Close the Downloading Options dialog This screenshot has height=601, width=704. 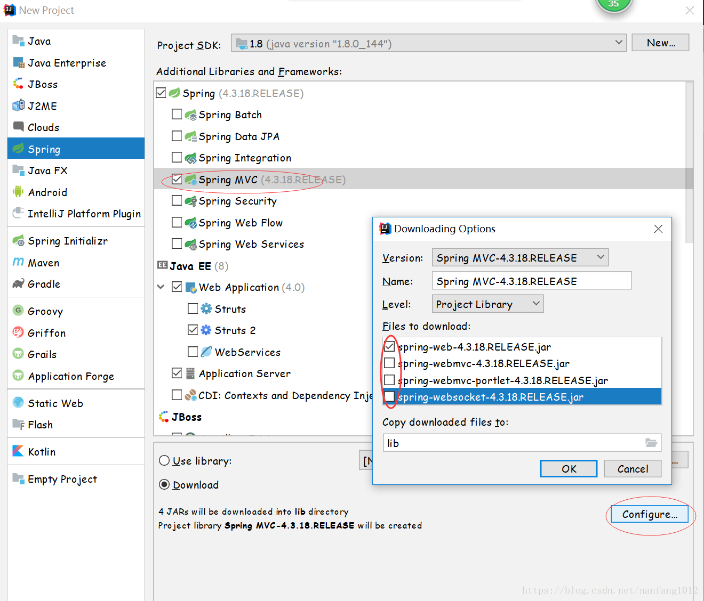pos(658,229)
